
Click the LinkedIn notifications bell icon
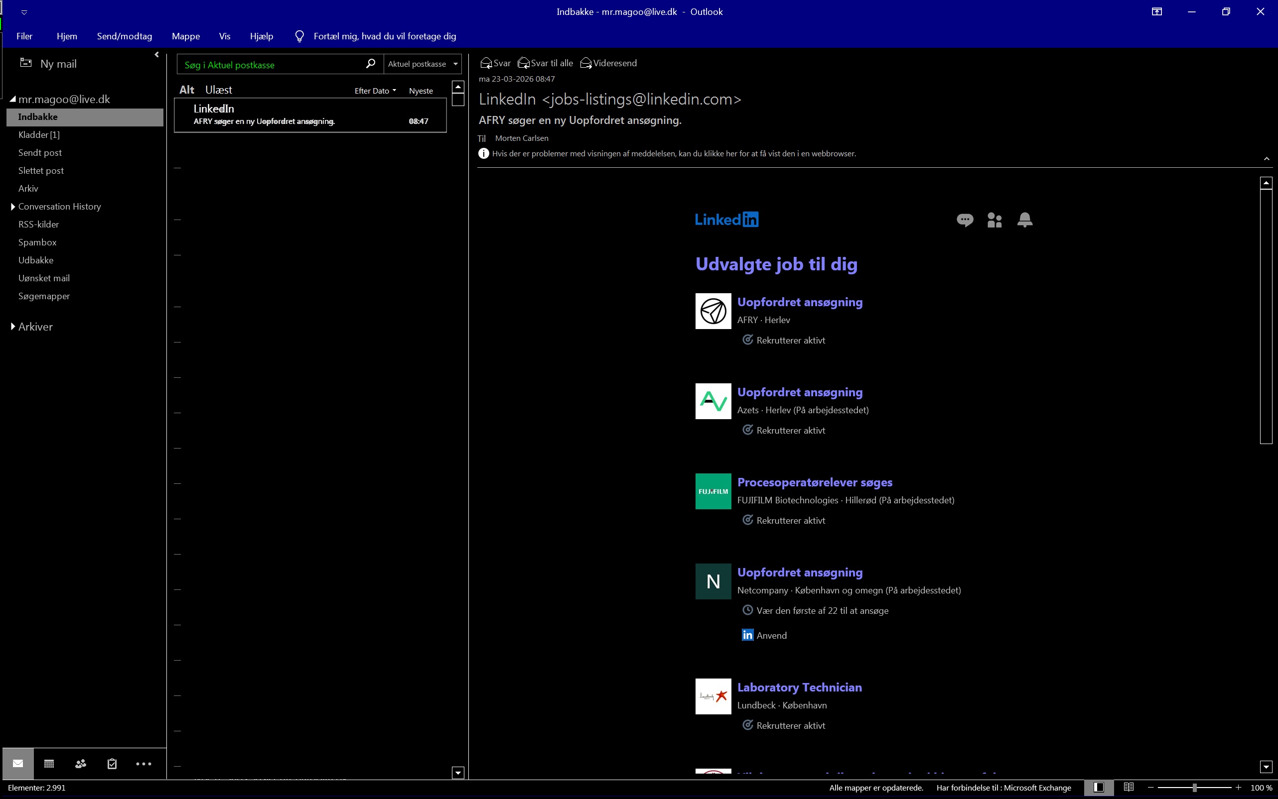(1025, 220)
